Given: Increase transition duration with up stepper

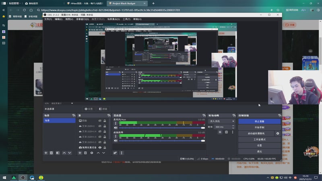Looking at the screenshot, I should pos(233,126).
